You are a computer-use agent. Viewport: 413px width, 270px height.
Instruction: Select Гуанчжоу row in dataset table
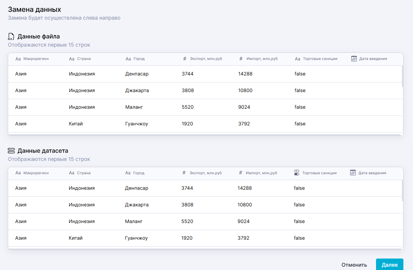pyautogui.click(x=205, y=238)
